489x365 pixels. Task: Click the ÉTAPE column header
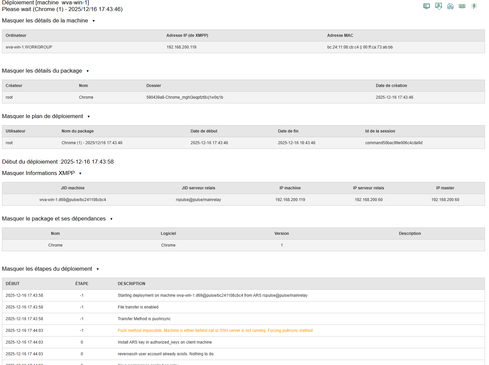[82, 284]
